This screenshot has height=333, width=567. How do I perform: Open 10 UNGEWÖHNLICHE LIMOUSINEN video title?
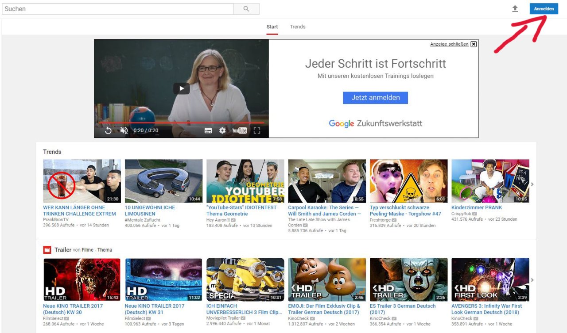(x=150, y=211)
